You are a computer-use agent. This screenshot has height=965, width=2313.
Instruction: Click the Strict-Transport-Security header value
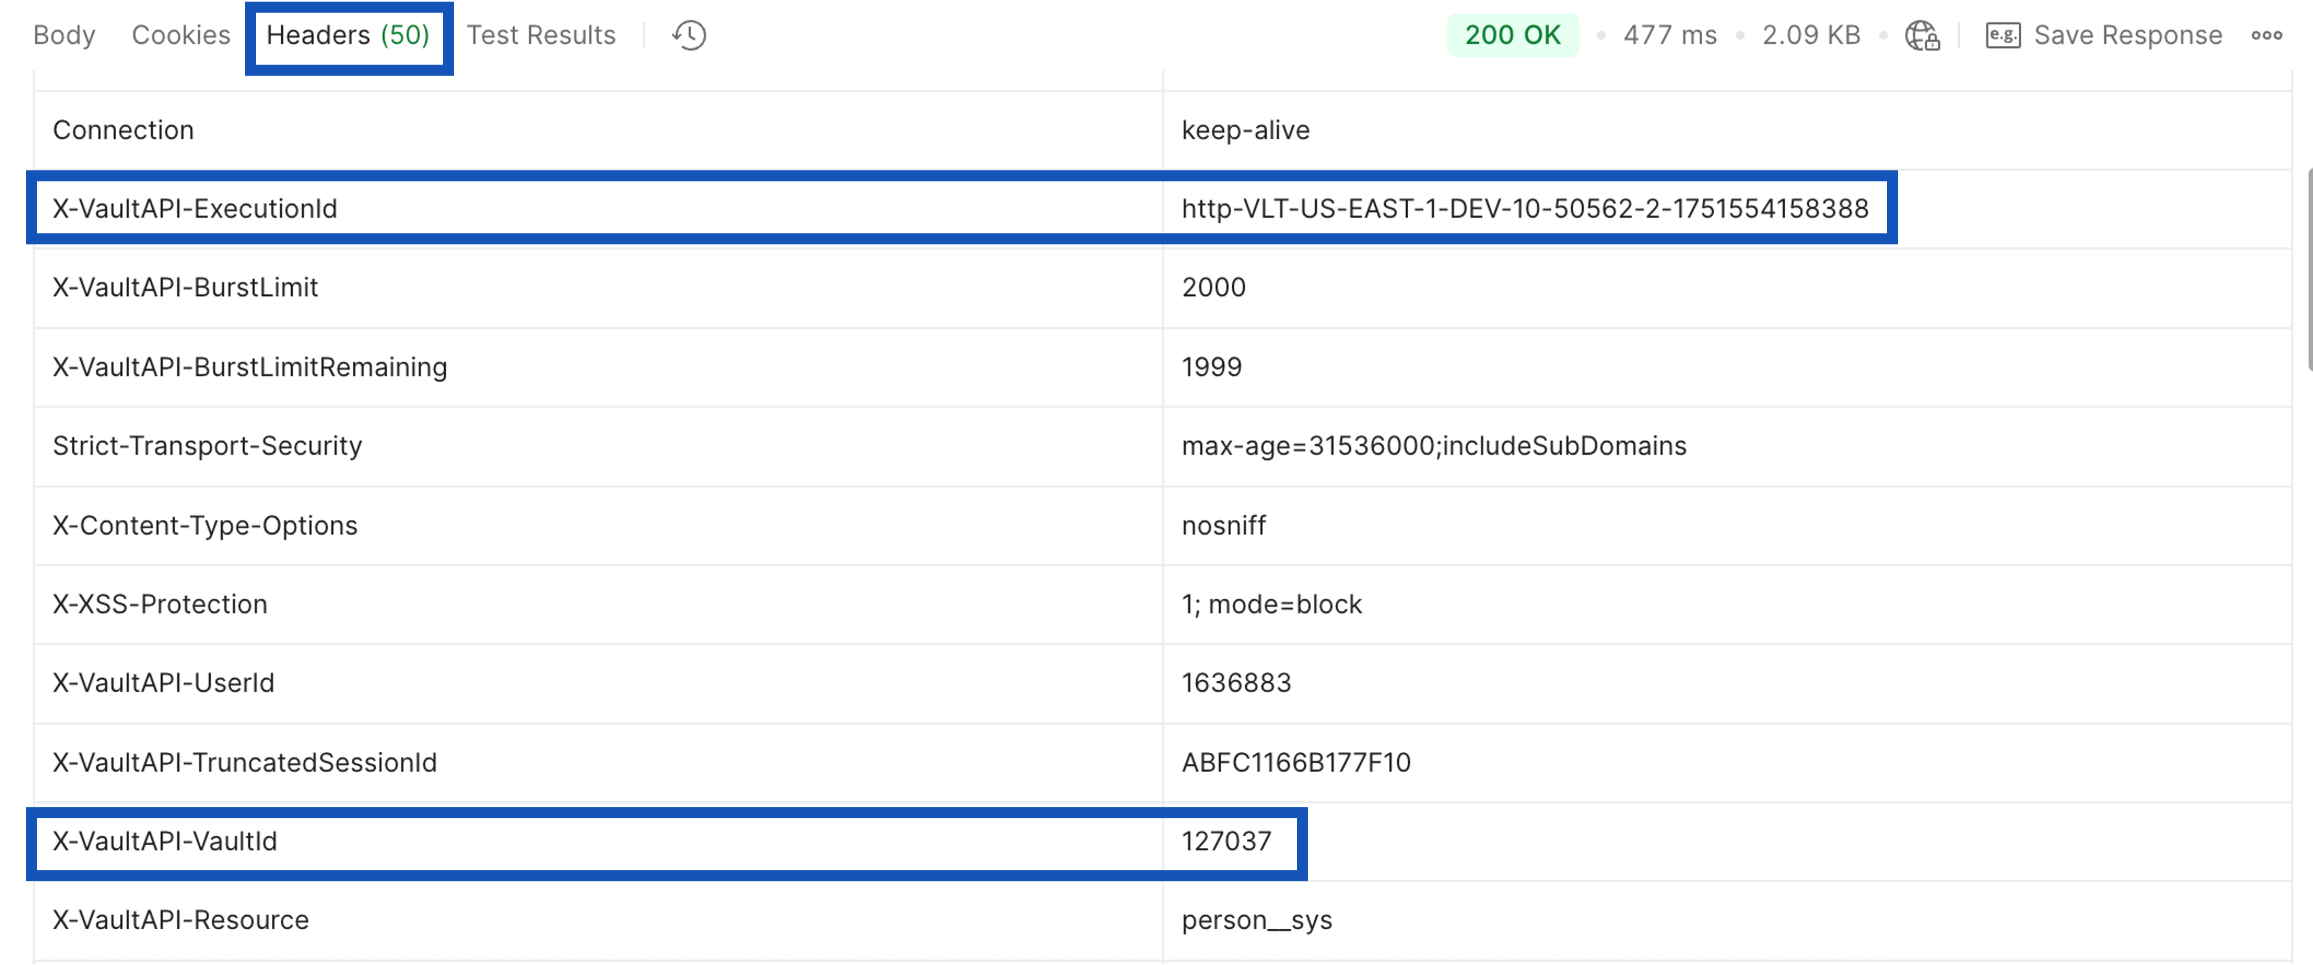tap(1433, 446)
